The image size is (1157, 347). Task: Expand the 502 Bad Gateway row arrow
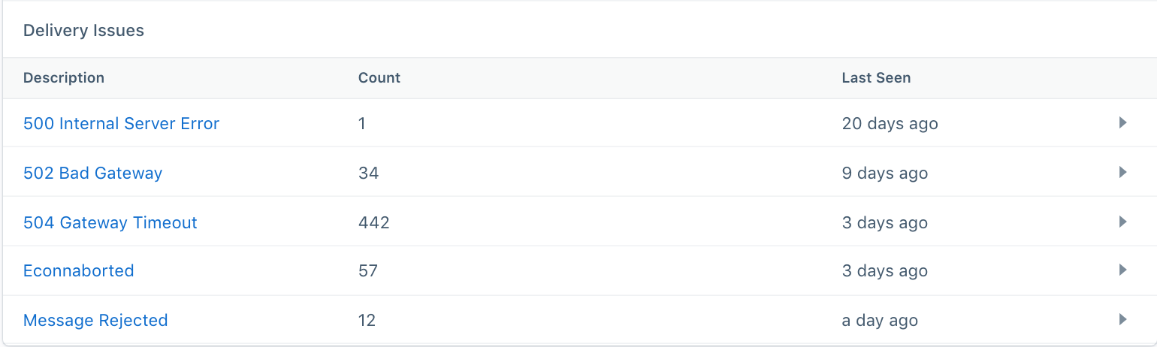click(x=1123, y=172)
